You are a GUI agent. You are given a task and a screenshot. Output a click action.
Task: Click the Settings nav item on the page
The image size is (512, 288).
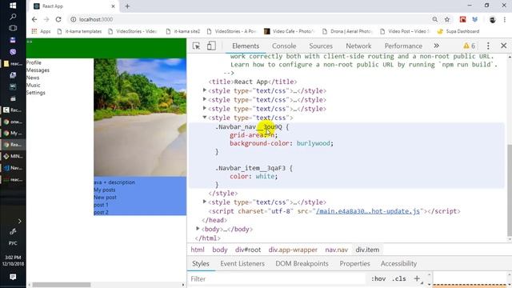pyautogui.click(x=35, y=93)
